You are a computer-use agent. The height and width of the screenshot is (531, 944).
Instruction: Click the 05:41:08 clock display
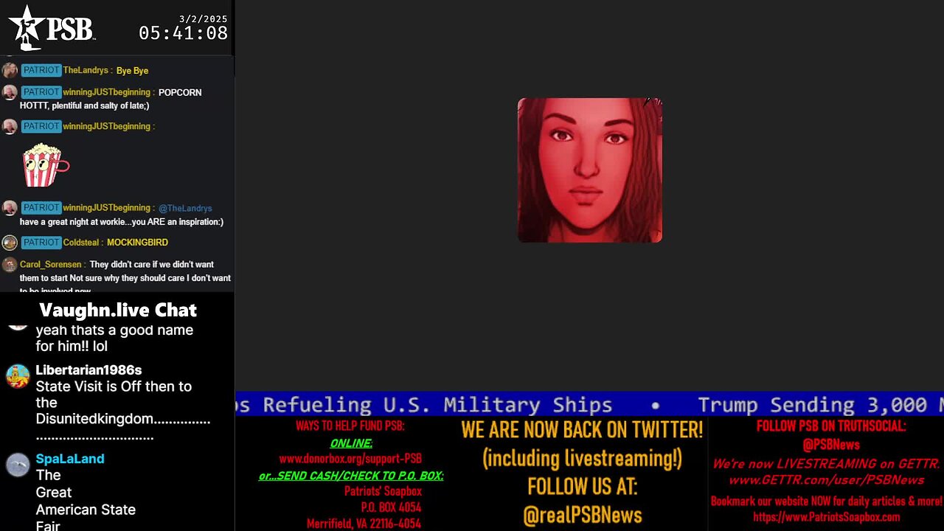point(183,33)
